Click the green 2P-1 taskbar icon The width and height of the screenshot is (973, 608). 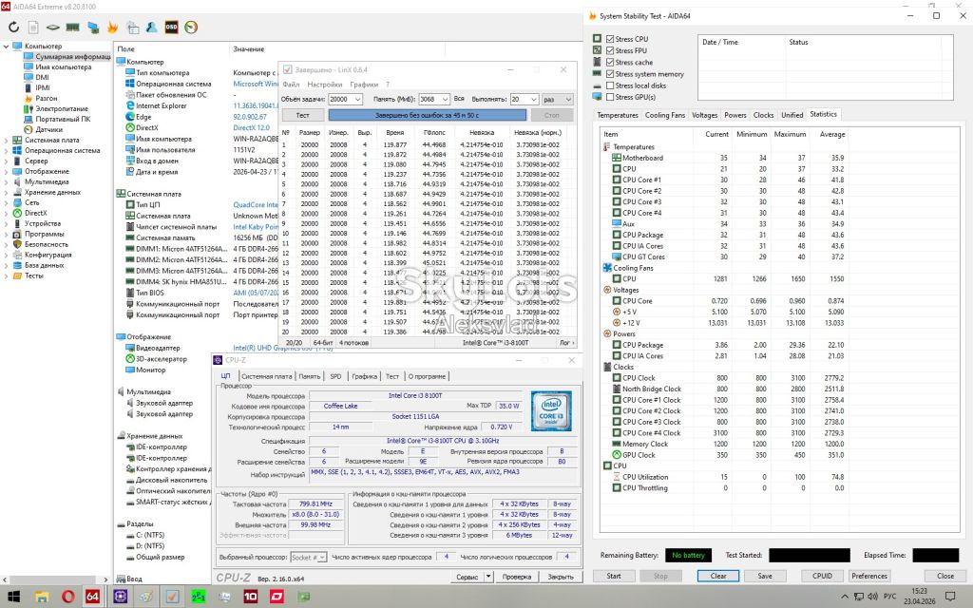[x=199, y=597]
